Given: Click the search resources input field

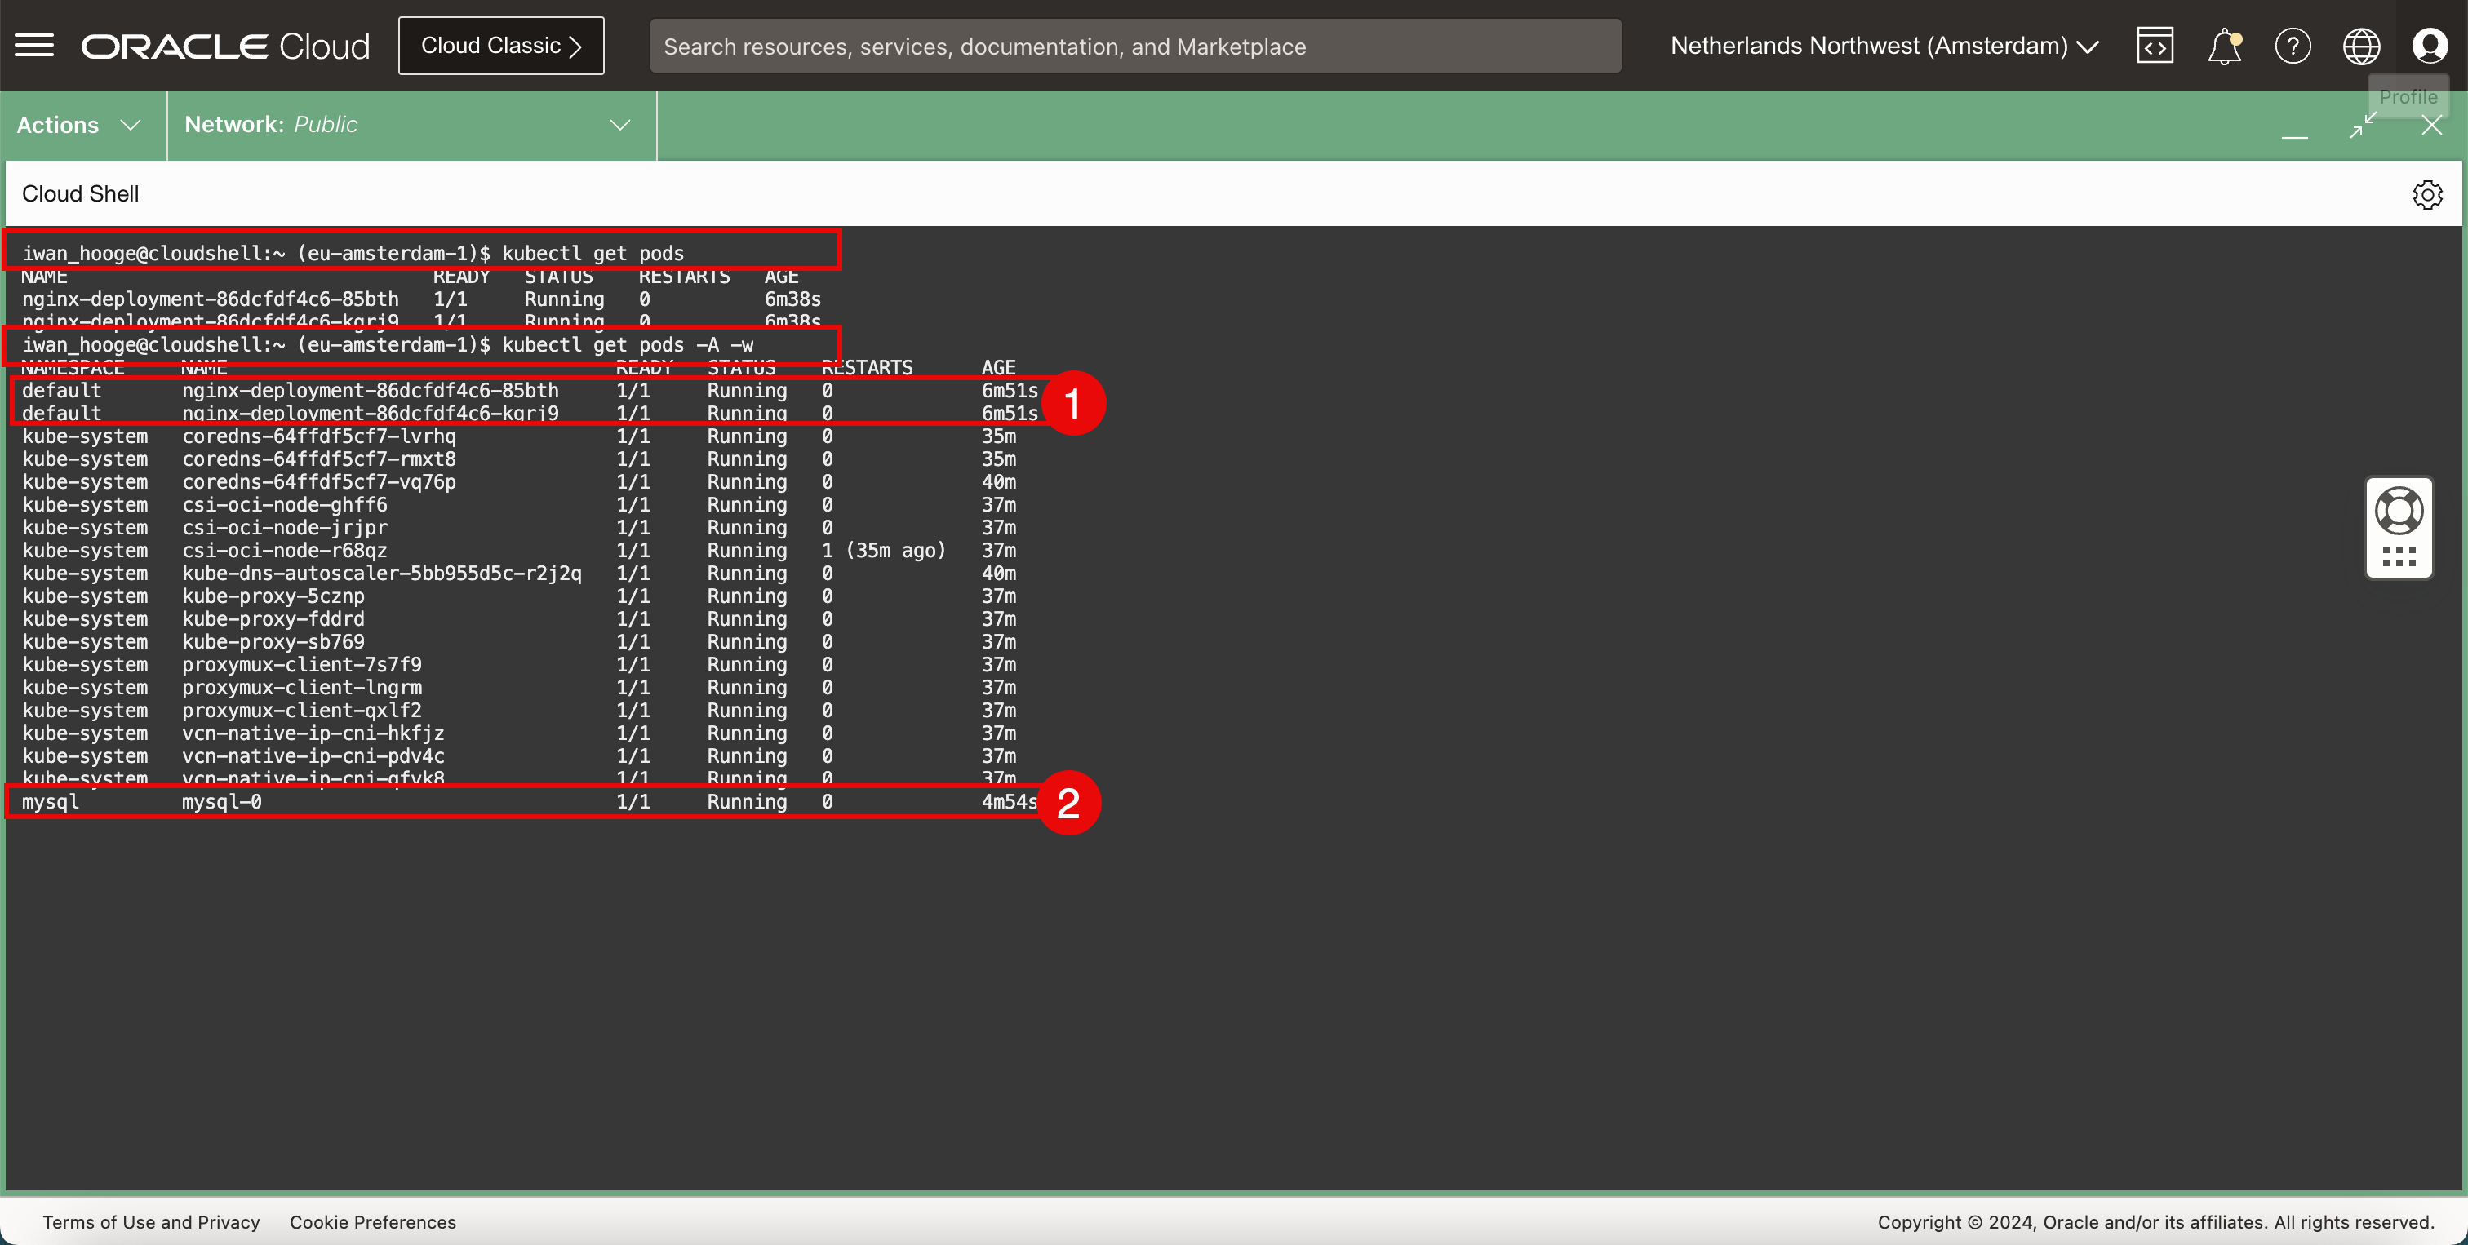Looking at the screenshot, I should (x=1134, y=46).
